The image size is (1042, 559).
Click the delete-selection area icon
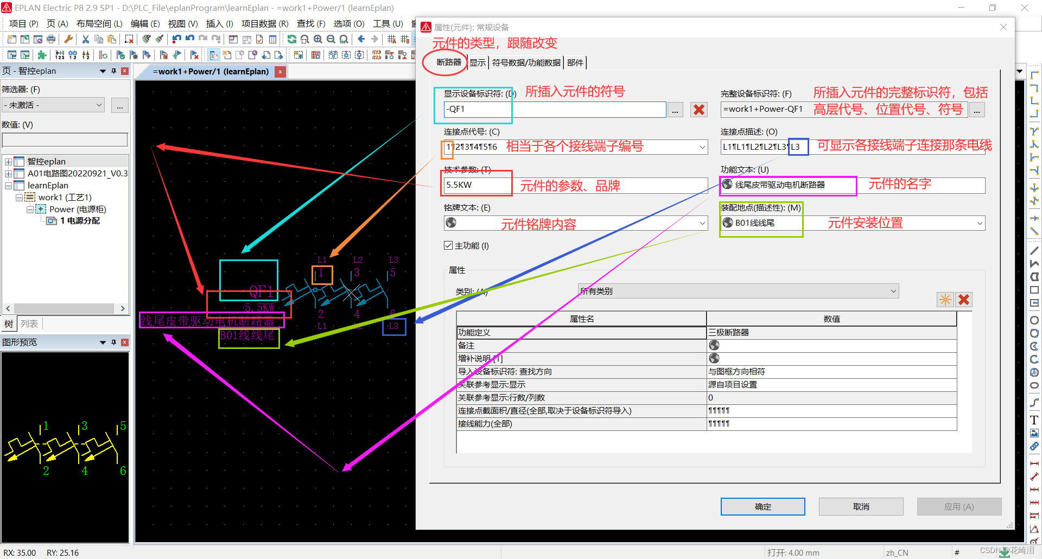pos(129,39)
